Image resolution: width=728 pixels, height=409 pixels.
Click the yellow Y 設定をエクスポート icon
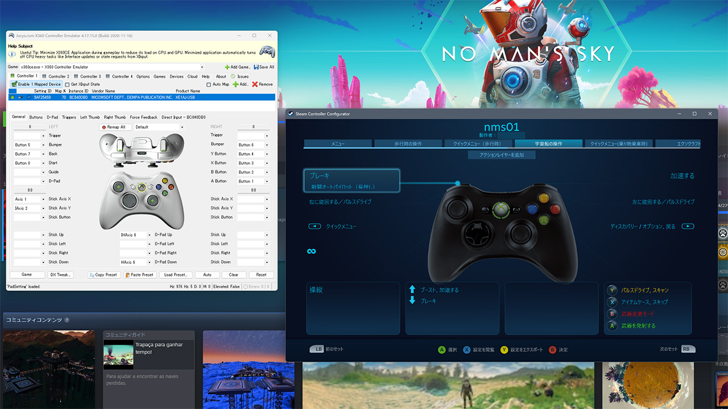pyautogui.click(x=504, y=350)
